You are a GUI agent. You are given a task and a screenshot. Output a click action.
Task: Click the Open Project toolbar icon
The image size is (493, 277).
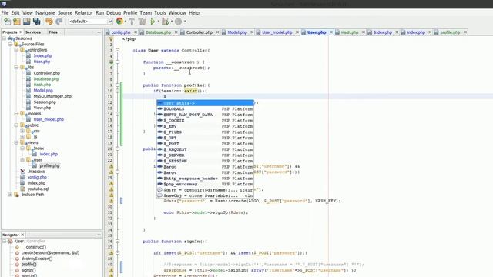pyautogui.click(x=27, y=22)
